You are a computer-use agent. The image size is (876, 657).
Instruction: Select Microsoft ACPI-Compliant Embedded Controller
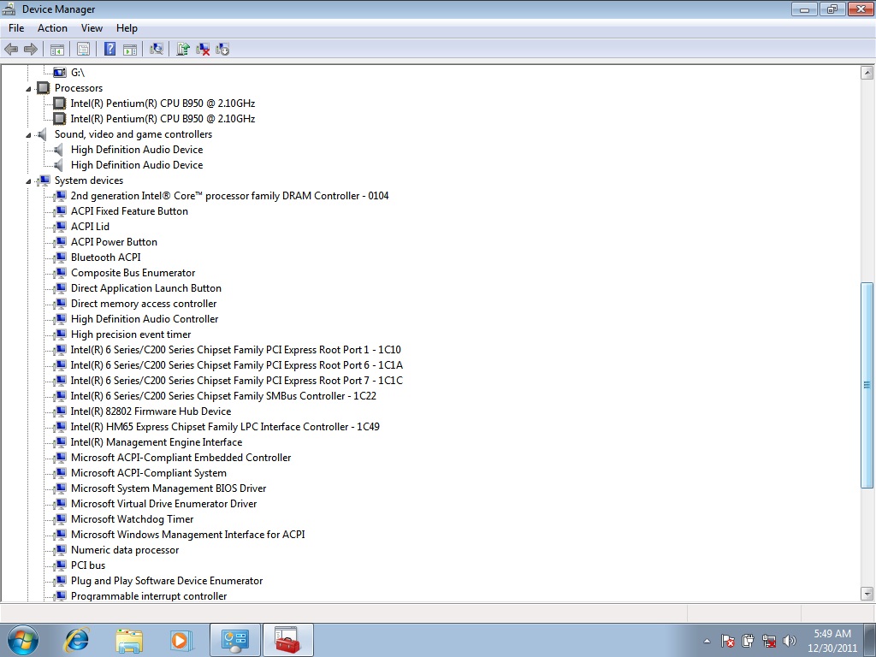[181, 458]
